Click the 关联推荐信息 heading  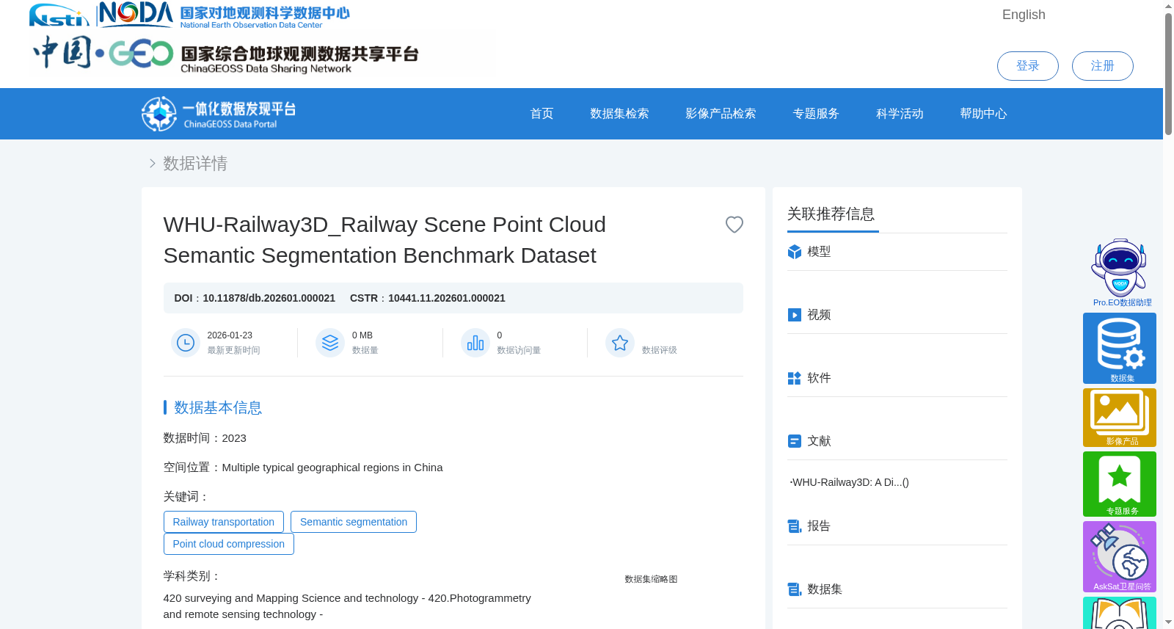click(x=831, y=214)
